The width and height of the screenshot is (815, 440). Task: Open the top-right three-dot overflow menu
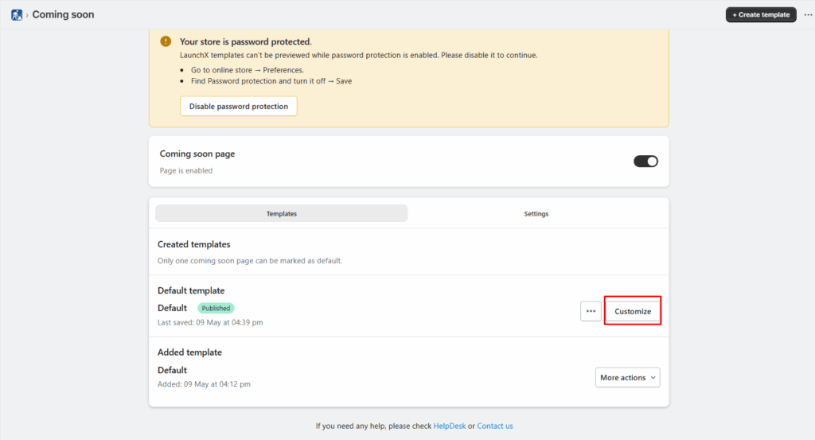tap(808, 14)
